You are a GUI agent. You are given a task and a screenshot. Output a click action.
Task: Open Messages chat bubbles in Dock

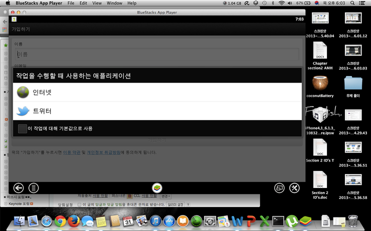point(87,221)
